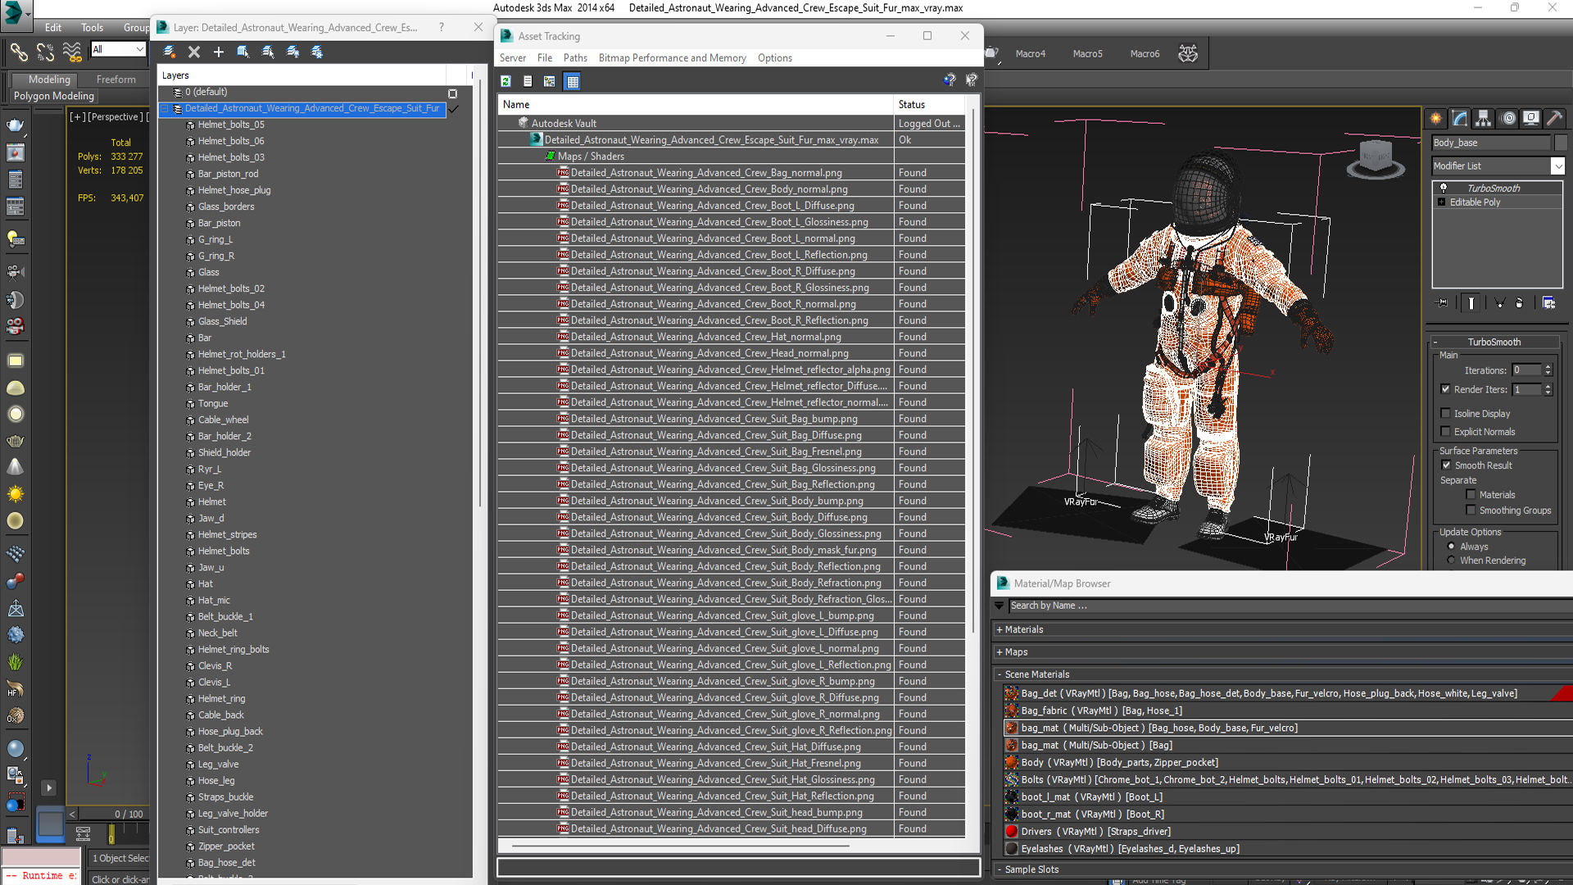Click the Create New Layer icon in Layer dialog

click(x=170, y=52)
